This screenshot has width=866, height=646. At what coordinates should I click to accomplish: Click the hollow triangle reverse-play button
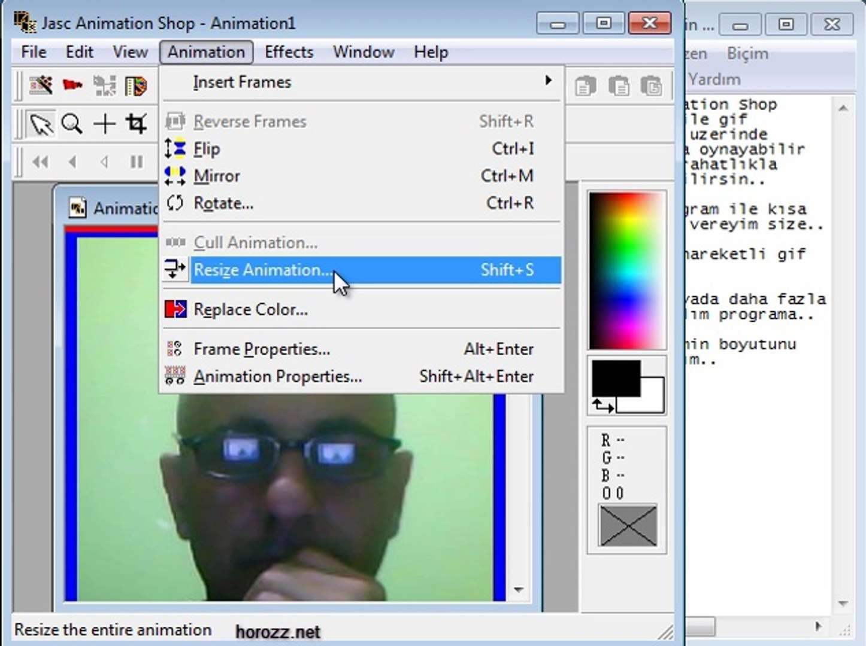pyautogui.click(x=104, y=161)
